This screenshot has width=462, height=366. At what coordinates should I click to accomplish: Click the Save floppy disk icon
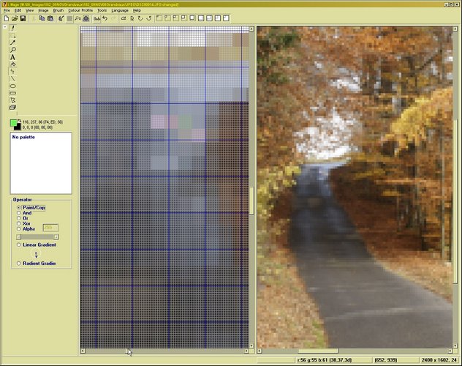pyautogui.click(x=24, y=18)
